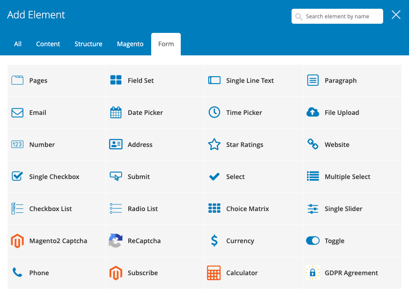Click the Submit button icon

point(116,176)
